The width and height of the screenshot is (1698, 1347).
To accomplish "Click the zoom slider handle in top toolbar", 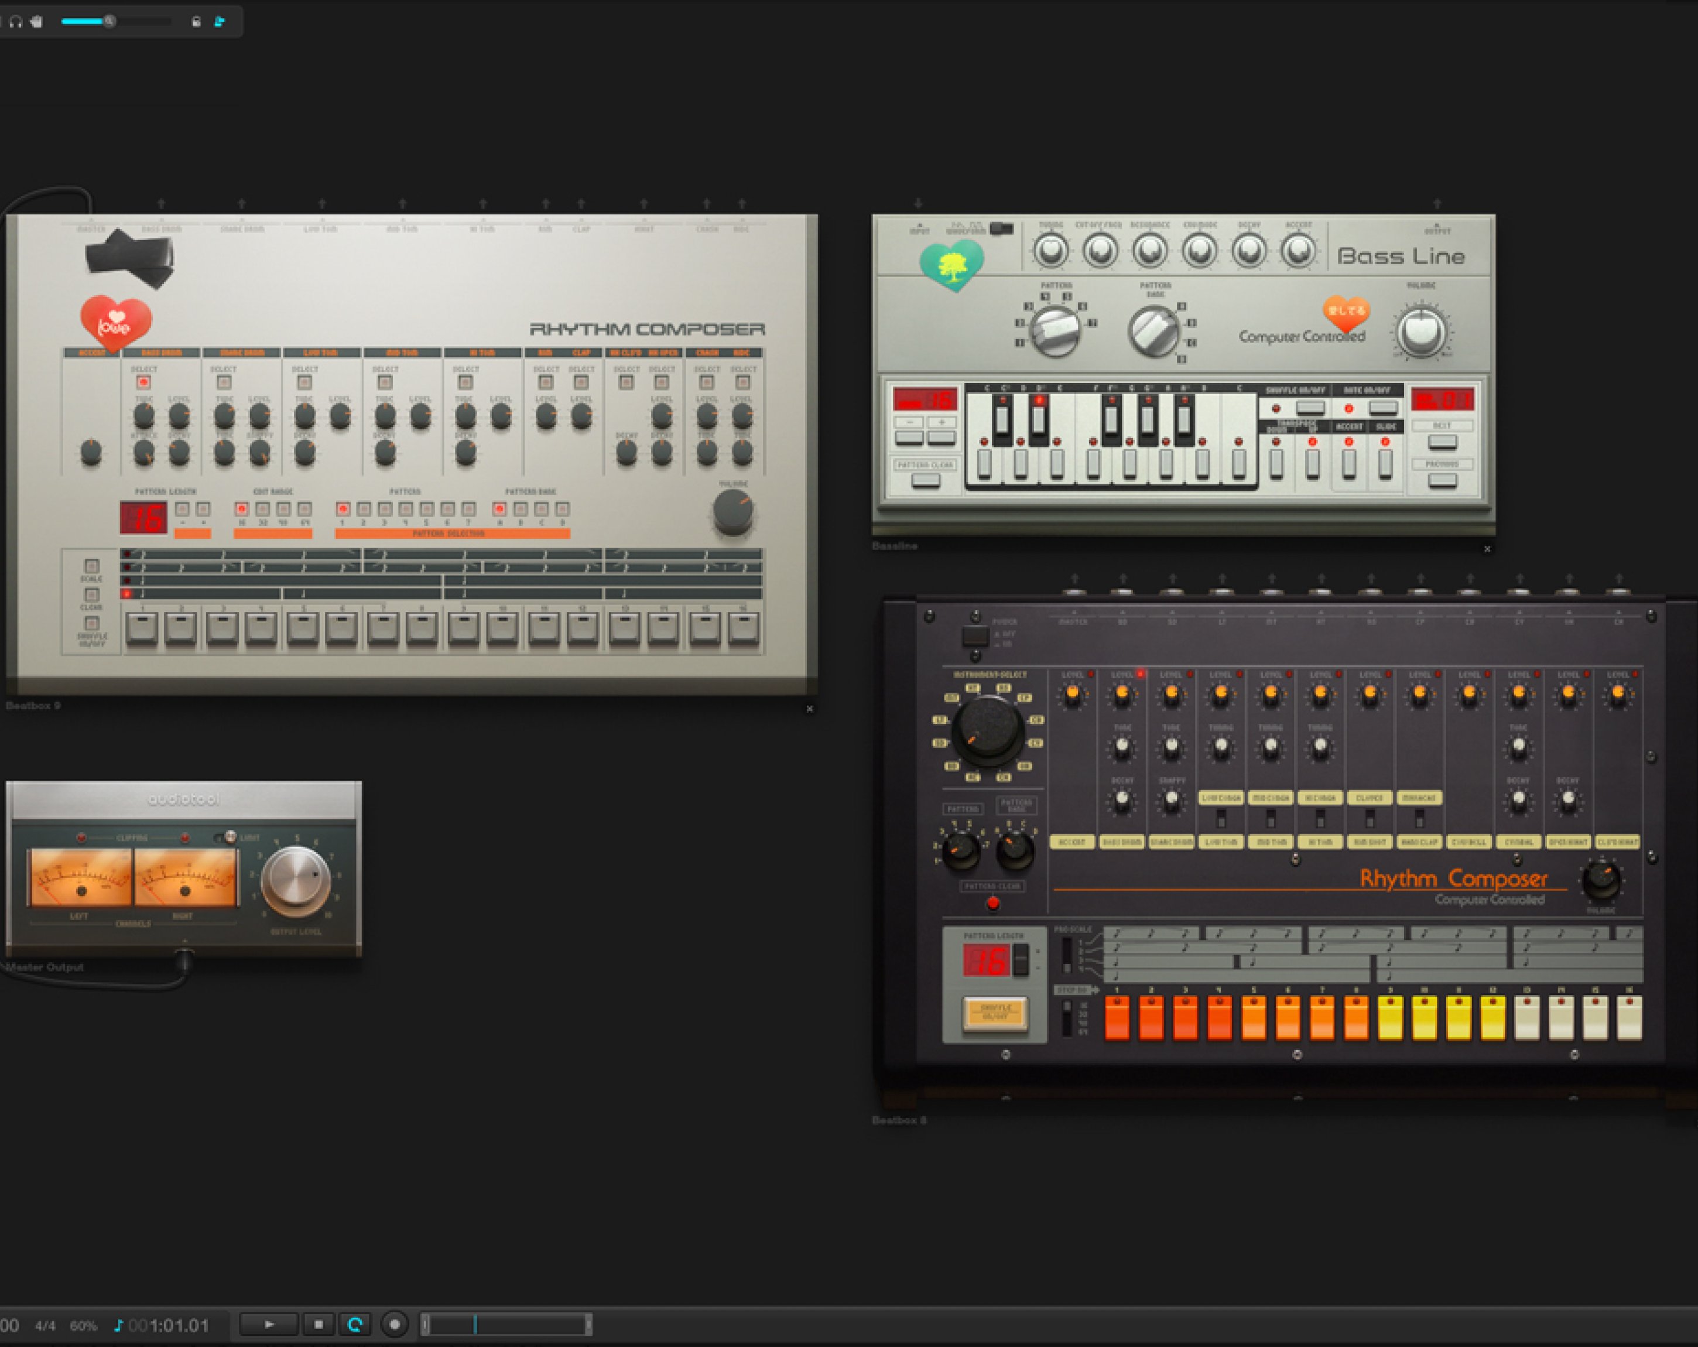I will click(109, 21).
